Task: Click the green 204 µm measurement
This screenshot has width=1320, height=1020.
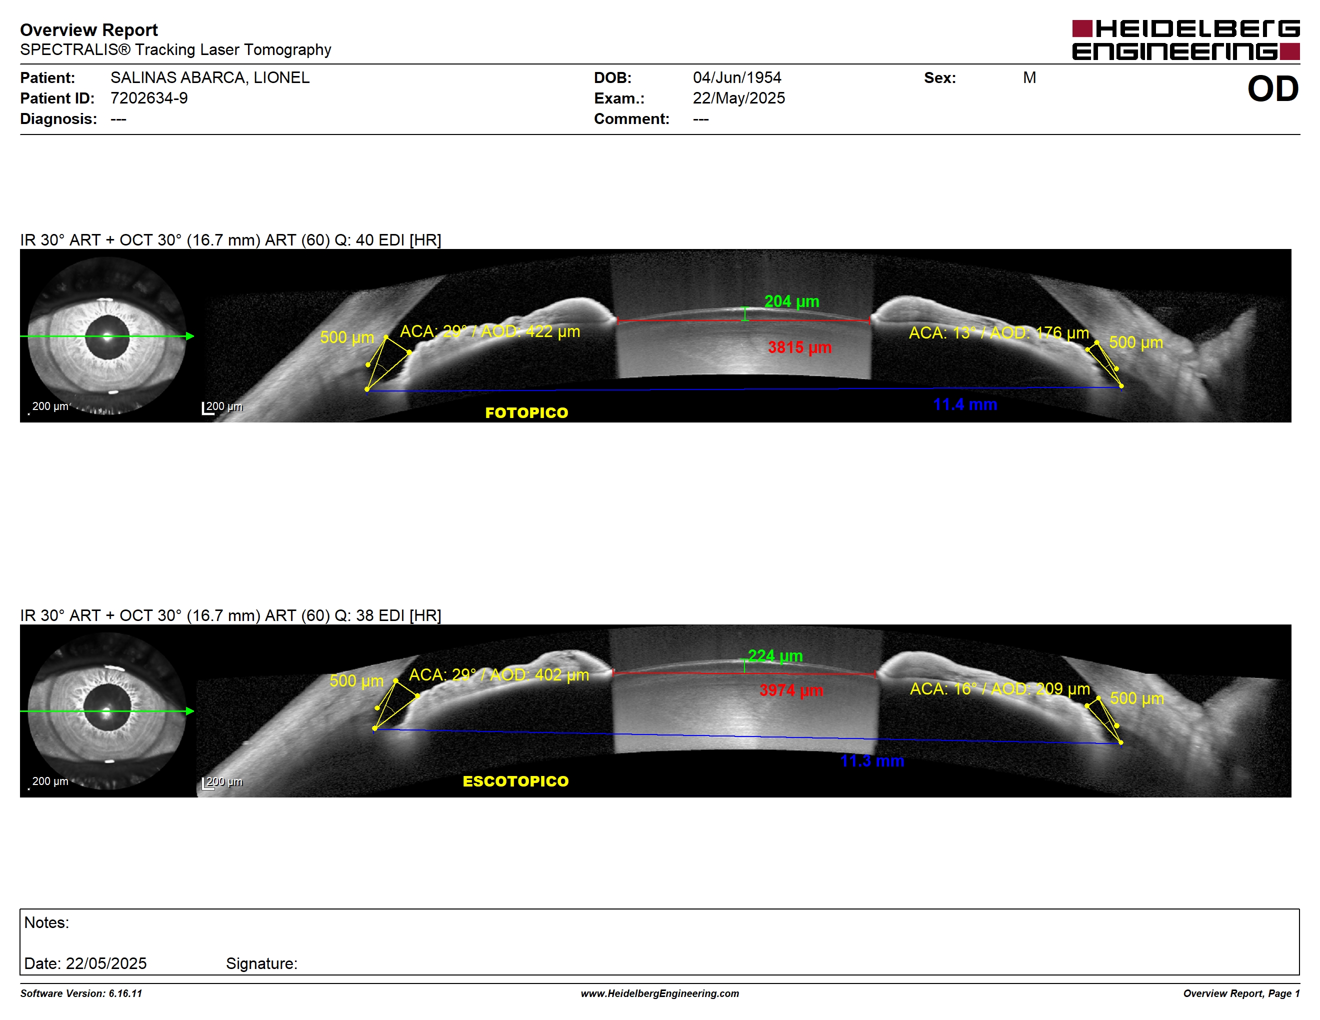Action: point(792,301)
